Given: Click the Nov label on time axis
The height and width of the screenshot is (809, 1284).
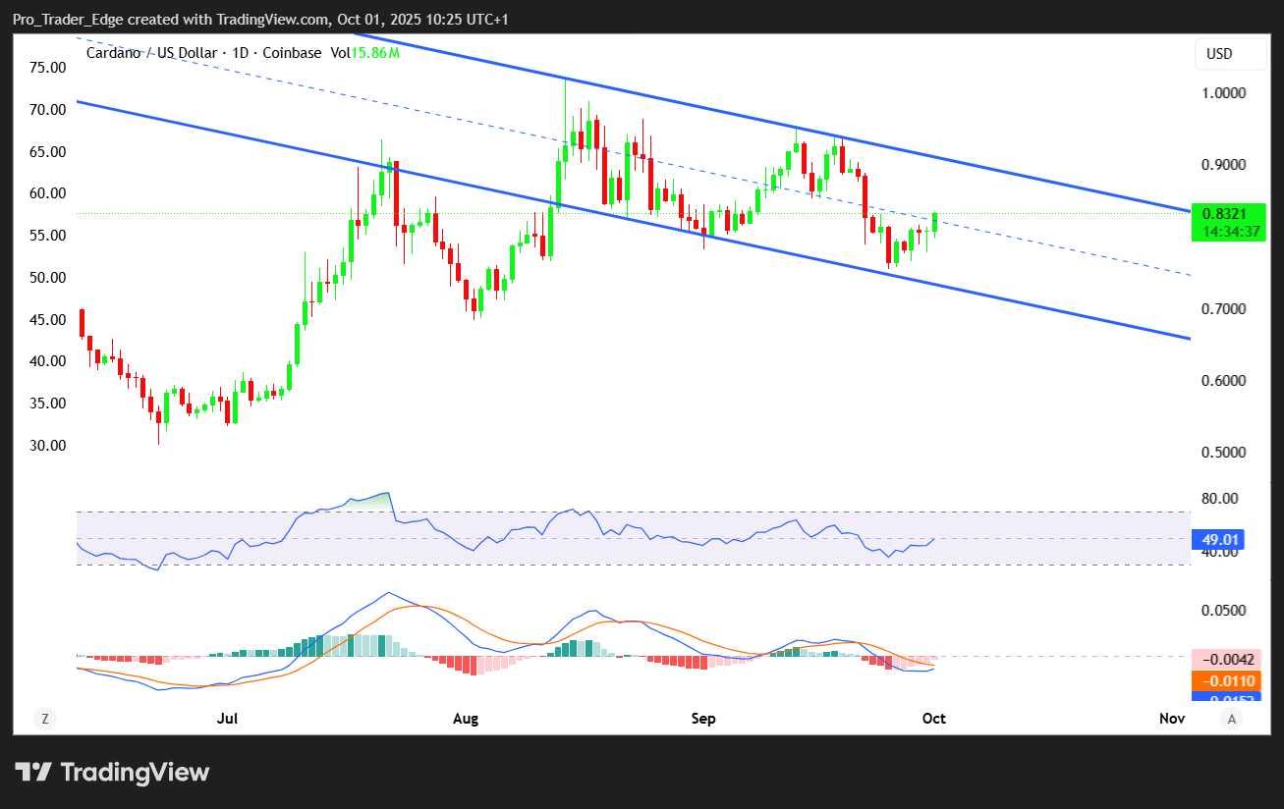Looking at the screenshot, I should [1171, 719].
